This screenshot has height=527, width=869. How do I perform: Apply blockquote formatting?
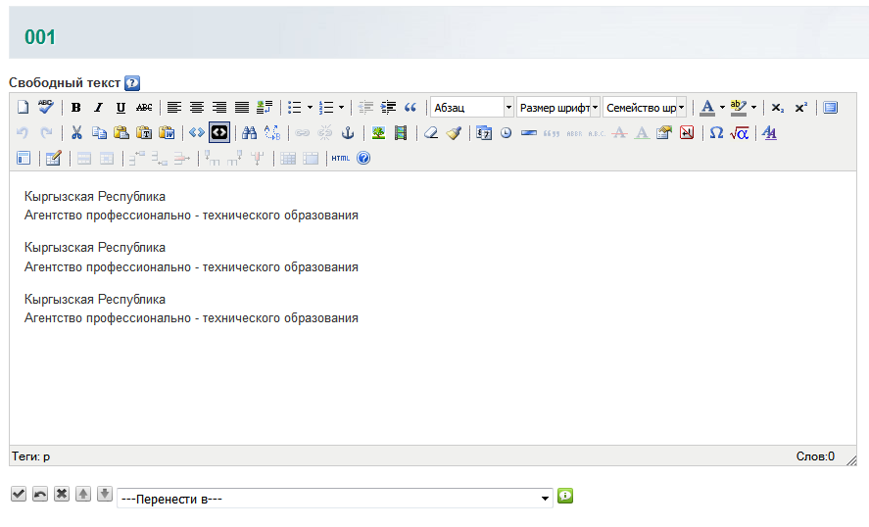pos(410,107)
